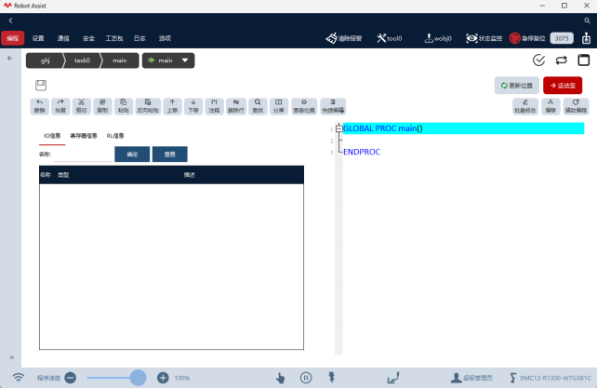Click the loop arrows icon
597x388 pixels.
[x=562, y=60]
